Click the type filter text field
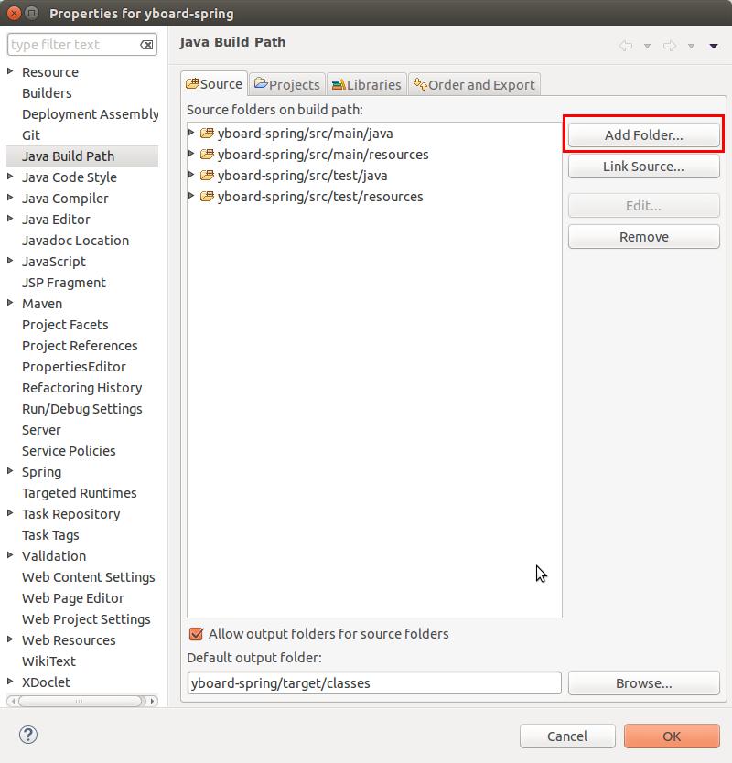This screenshot has width=732, height=763. click(x=81, y=45)
